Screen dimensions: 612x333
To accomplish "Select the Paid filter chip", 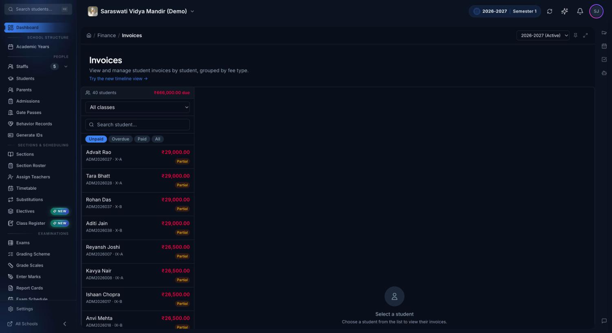I will (142, 139).
